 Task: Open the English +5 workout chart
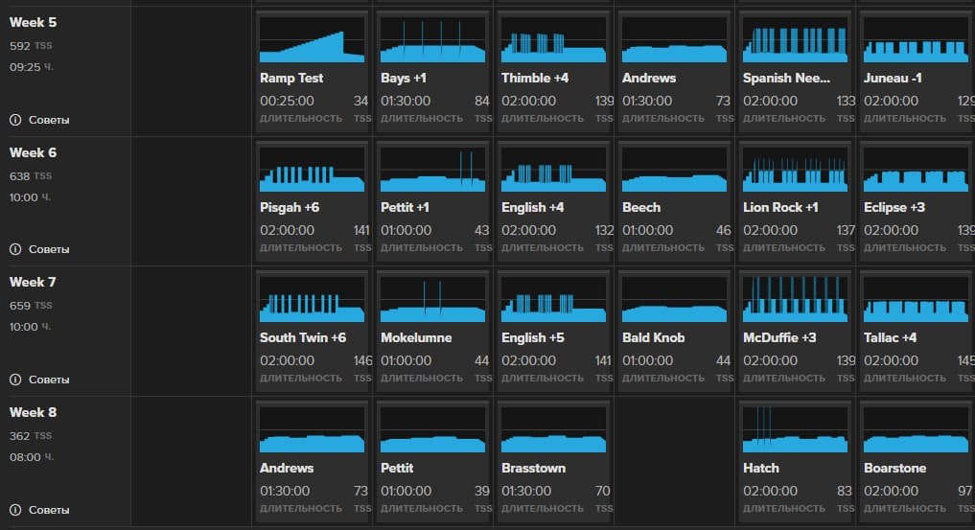(x=553, y=299)
